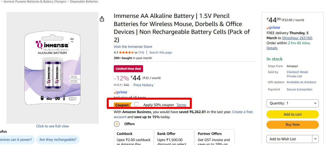Open Disposable Batteries breadcrumb category
327x145 pixels.
84,2
